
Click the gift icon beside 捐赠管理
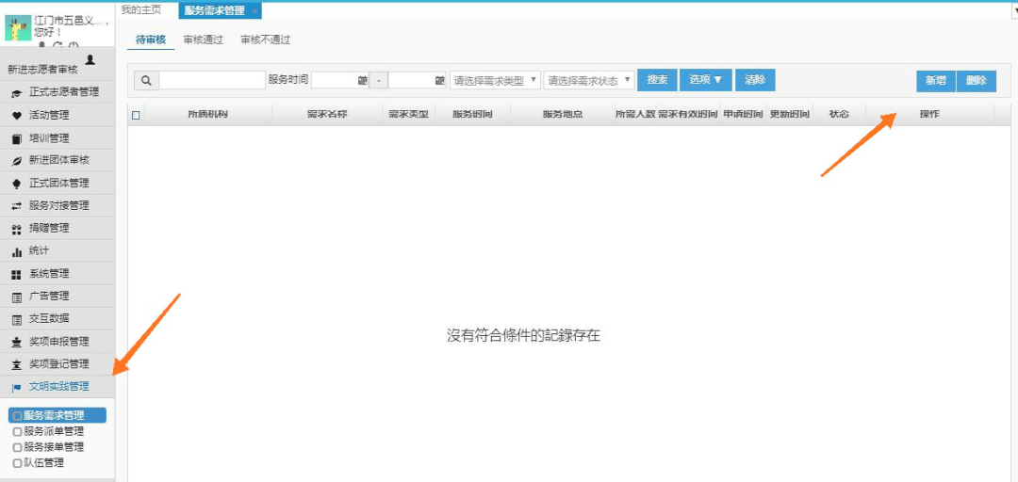[x=17, y=229]
